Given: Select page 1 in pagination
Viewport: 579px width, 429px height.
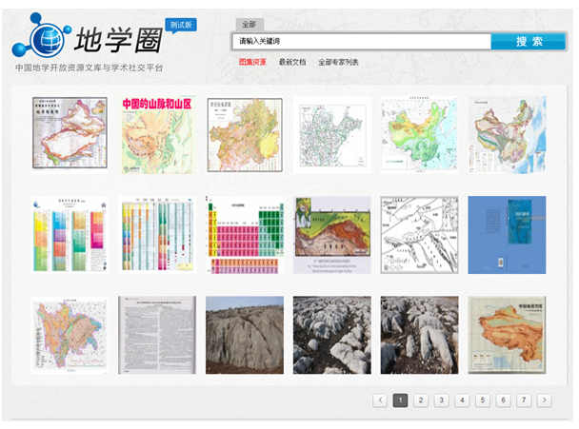Looking at the screenshot, I should point(401,400).
